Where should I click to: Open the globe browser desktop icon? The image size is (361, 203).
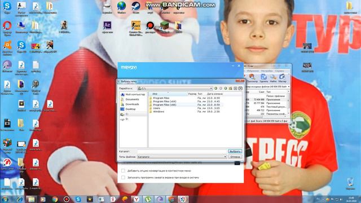[121, 7]
